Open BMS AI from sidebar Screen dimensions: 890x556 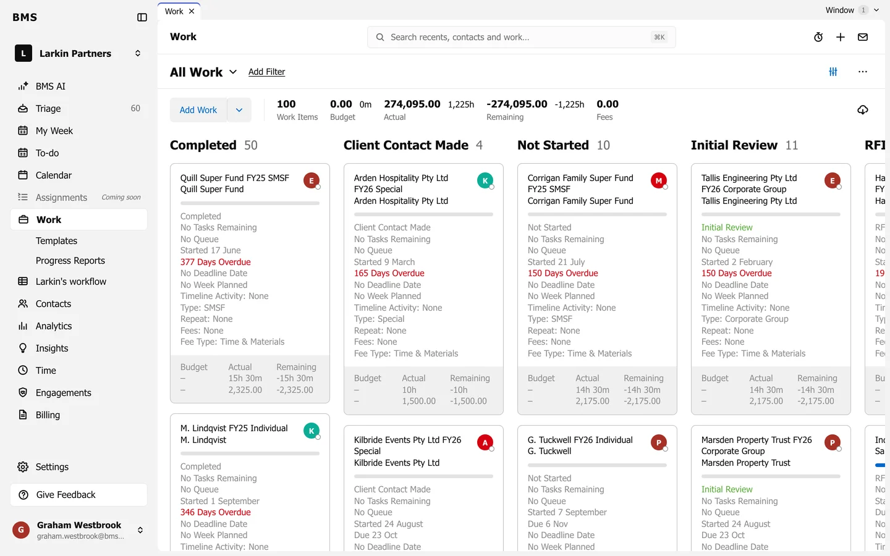[79, 86]
